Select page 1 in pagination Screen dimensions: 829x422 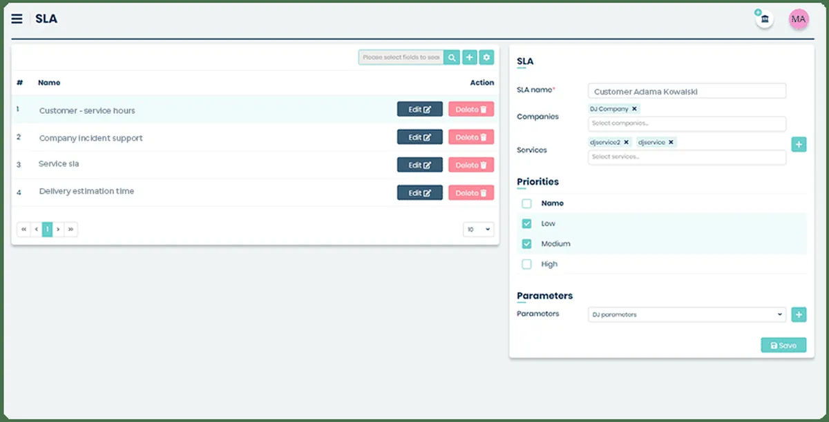click(47, 229)
